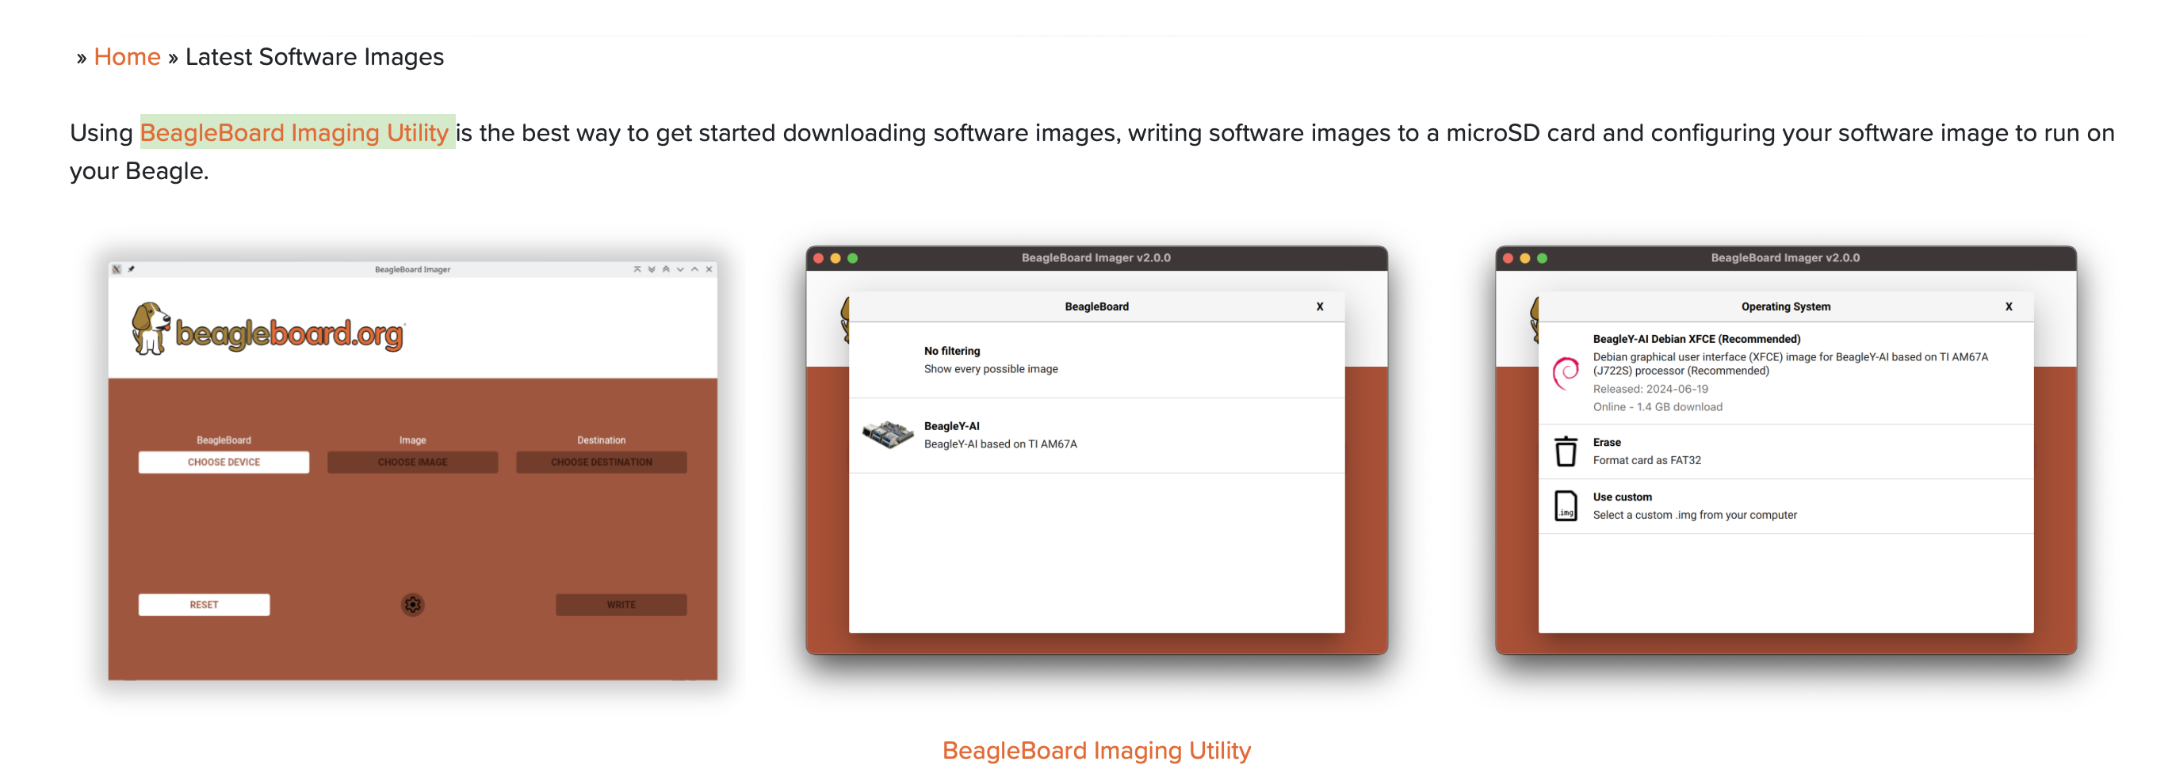2172x773 pixels.
Task: Open the BeagleBoard Imaging Utility caption link
Action: [x=1096, y=749]
